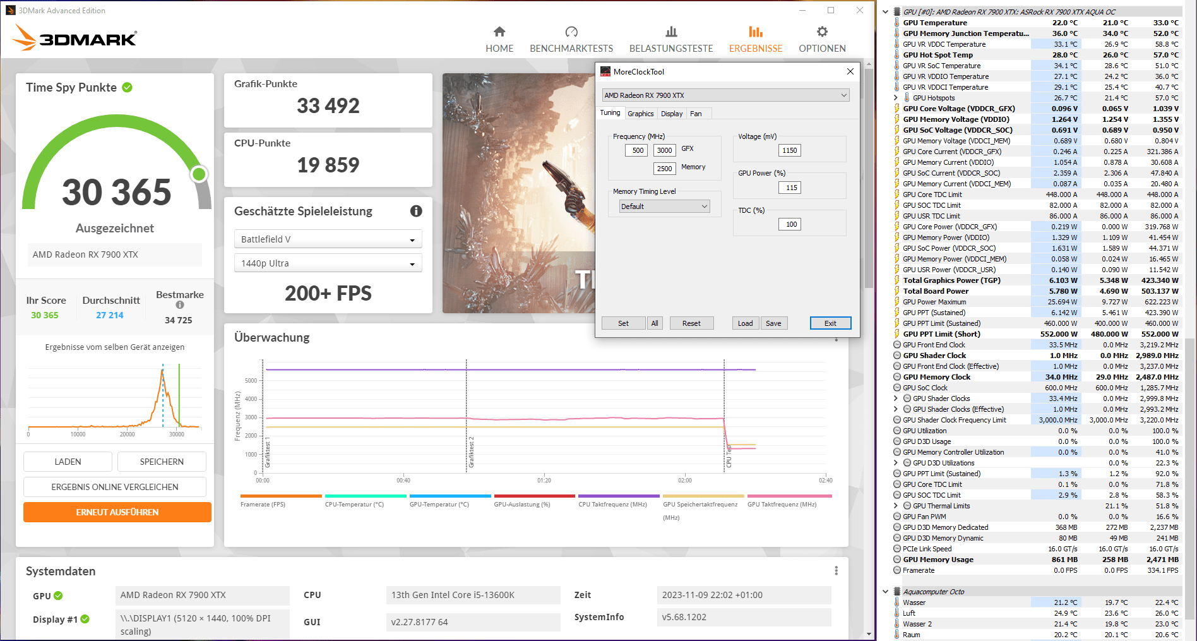The width and height of the screenshot is (1197, 641).
Task: Click the GFX minimum frequency field 500
Action: tap(636, 150)
